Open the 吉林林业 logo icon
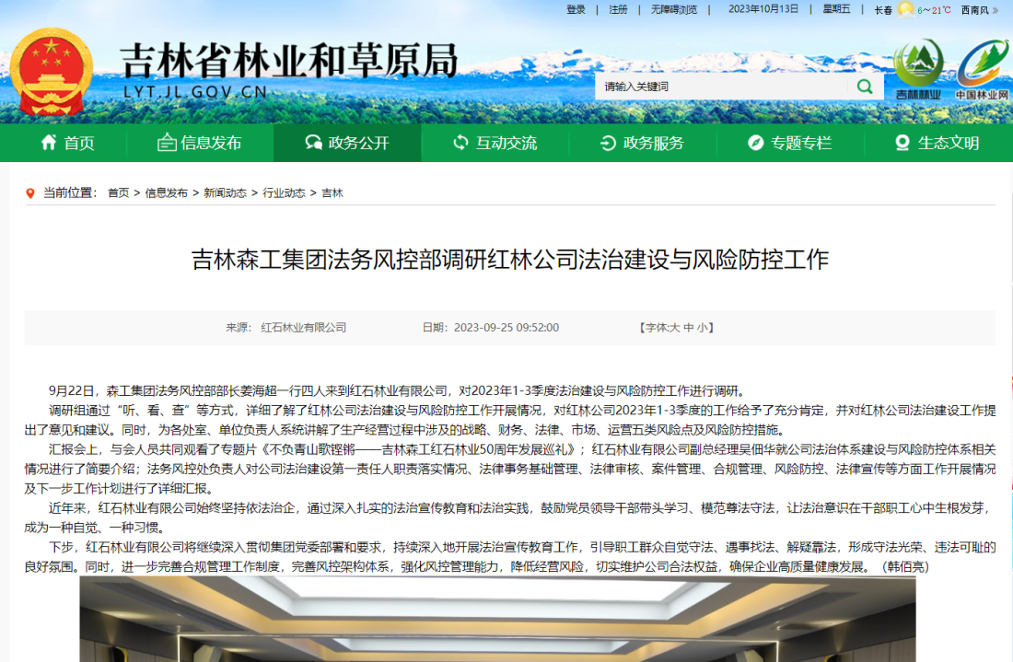Image resolution: width=1013 pixels, height=662 pixels. click(917, 69)
